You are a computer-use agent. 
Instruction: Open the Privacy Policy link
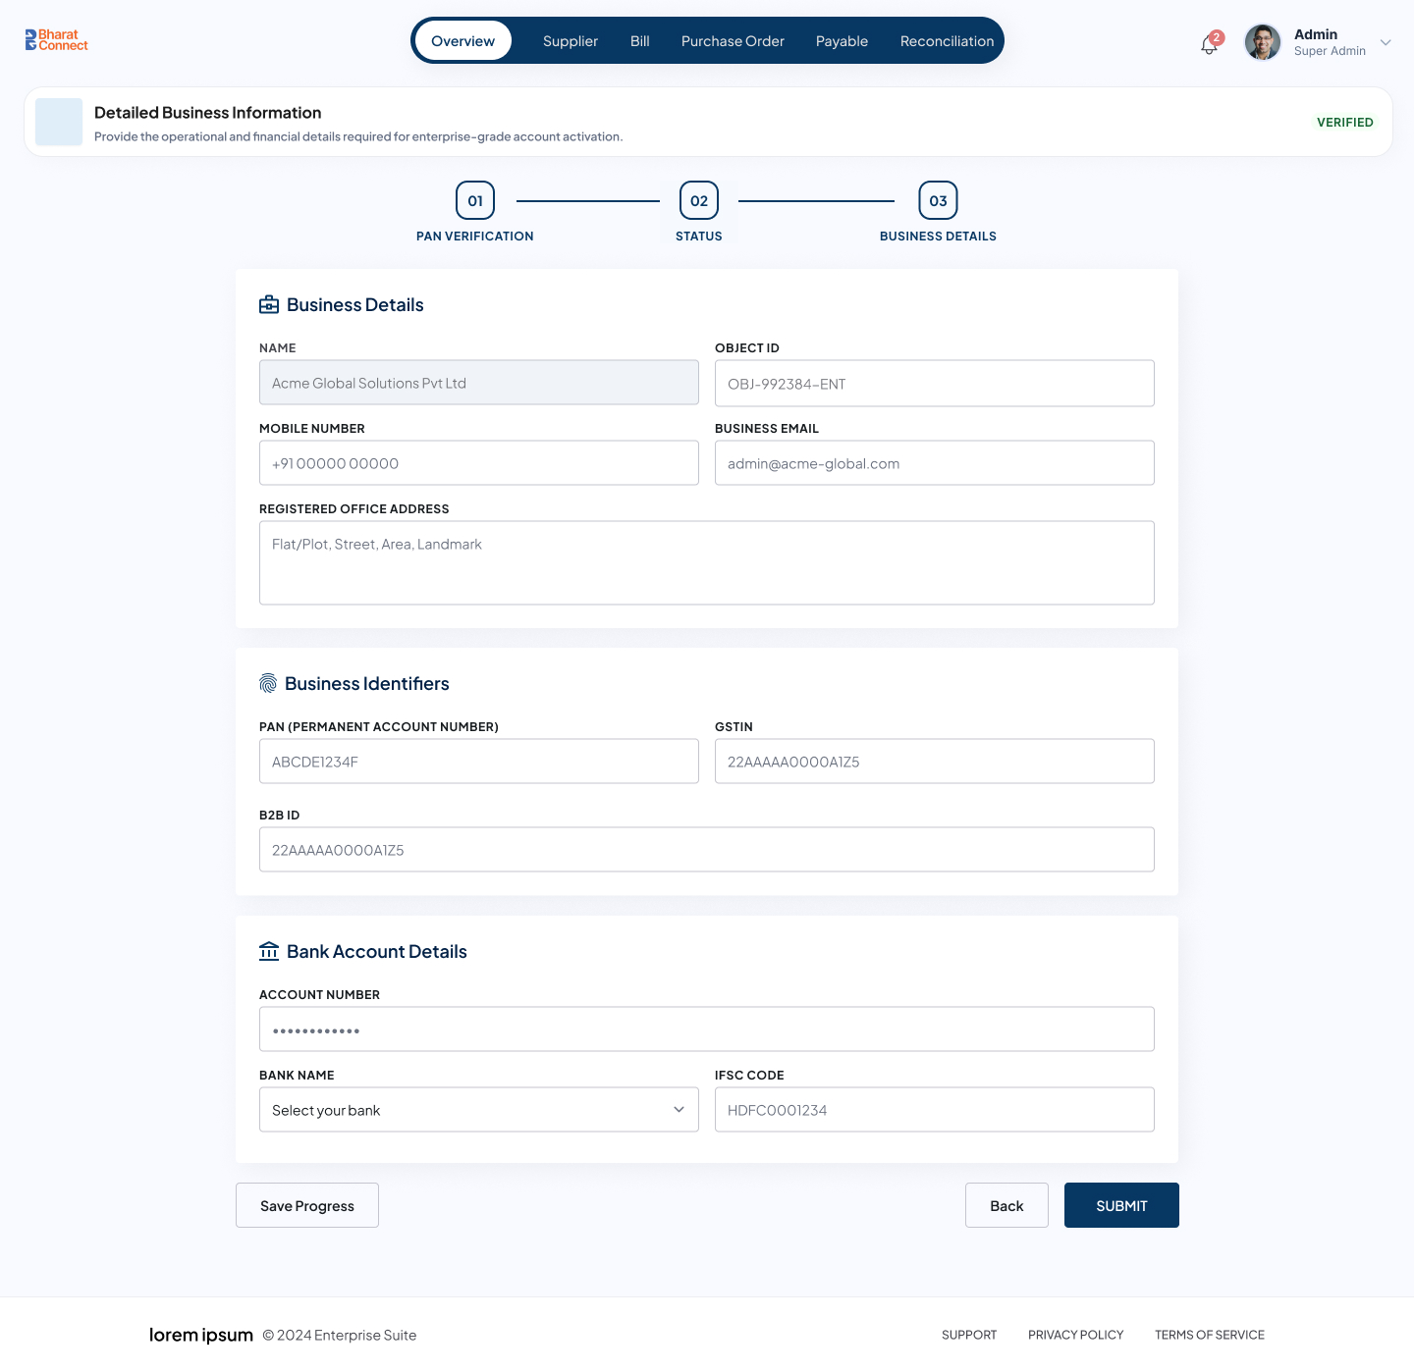(x=1075, y=1335)
